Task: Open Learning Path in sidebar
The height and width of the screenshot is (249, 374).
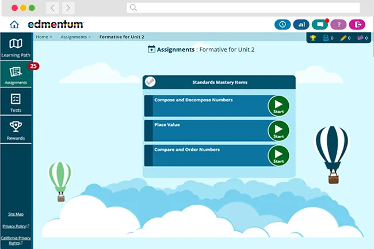Action: [x=16, y=48]
